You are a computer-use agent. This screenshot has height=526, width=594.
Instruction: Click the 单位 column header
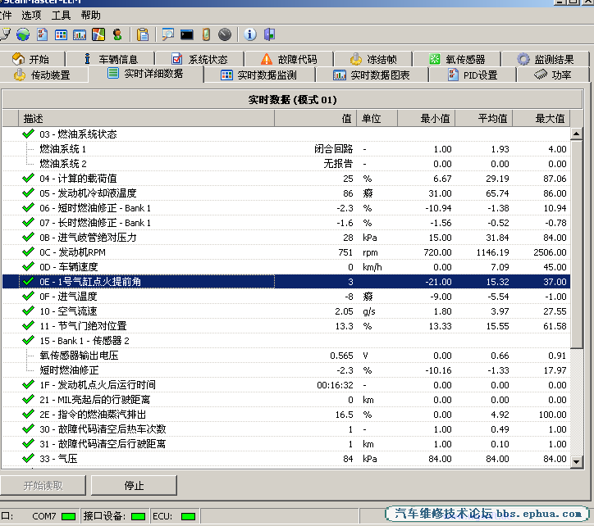(x=377, y=119)
